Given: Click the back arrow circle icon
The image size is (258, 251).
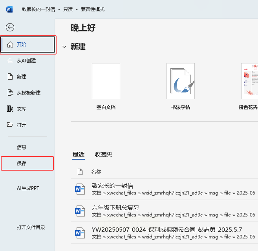Looking at the screenshot, I should tap(10, 27).
